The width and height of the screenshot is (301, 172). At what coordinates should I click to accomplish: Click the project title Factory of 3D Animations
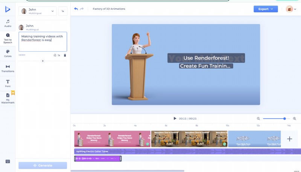[x=109, y=9]
